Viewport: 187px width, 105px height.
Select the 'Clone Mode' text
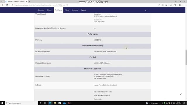pos(98,99)
